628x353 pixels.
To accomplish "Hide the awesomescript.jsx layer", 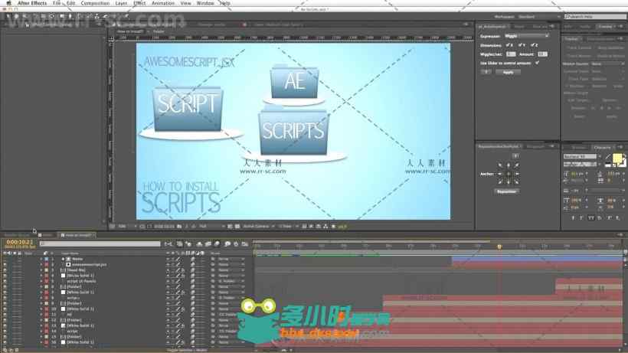I will click(x=5, y=264).
